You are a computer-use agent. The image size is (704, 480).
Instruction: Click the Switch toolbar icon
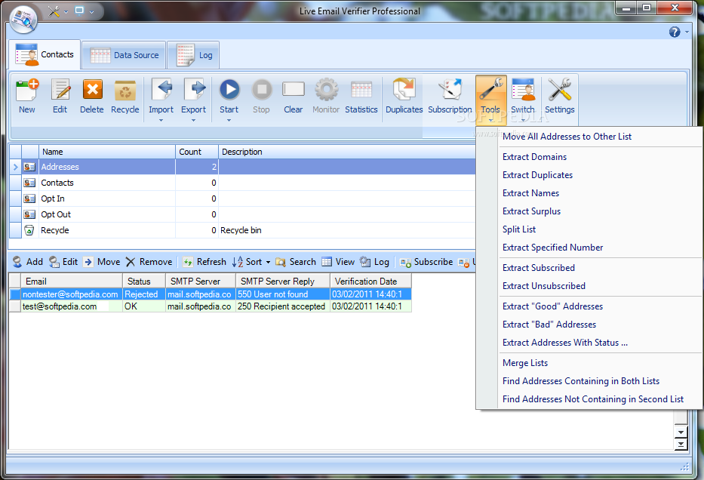click(x=523, y=90)
